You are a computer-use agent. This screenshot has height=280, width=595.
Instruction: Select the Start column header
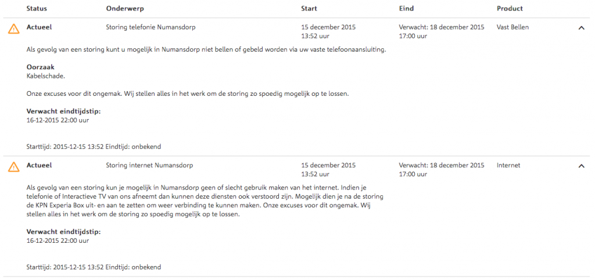click(x=309, y=8)
